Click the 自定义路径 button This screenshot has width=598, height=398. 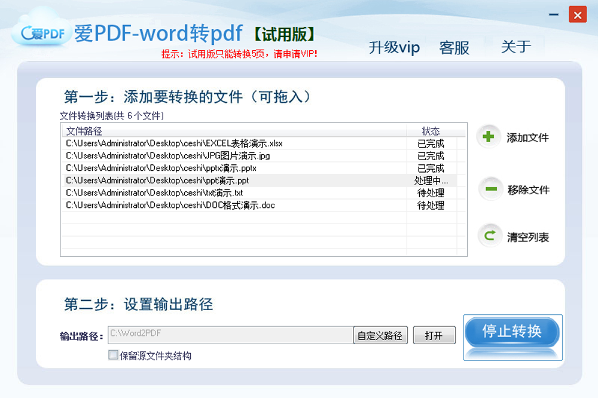pyautogui.click(x=380, y=335)
